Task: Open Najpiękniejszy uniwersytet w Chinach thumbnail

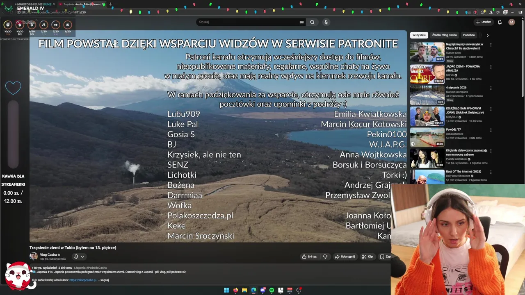Action: [x=427, y=52]
